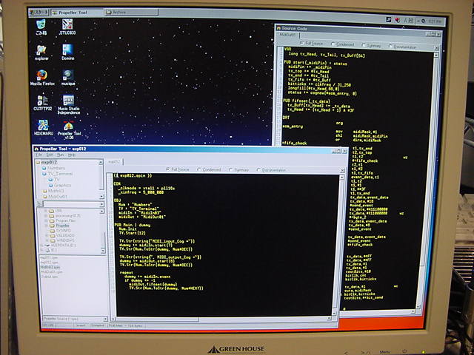
Task: Click the Start button on the taskbar
Action: (x=39, y=13)
